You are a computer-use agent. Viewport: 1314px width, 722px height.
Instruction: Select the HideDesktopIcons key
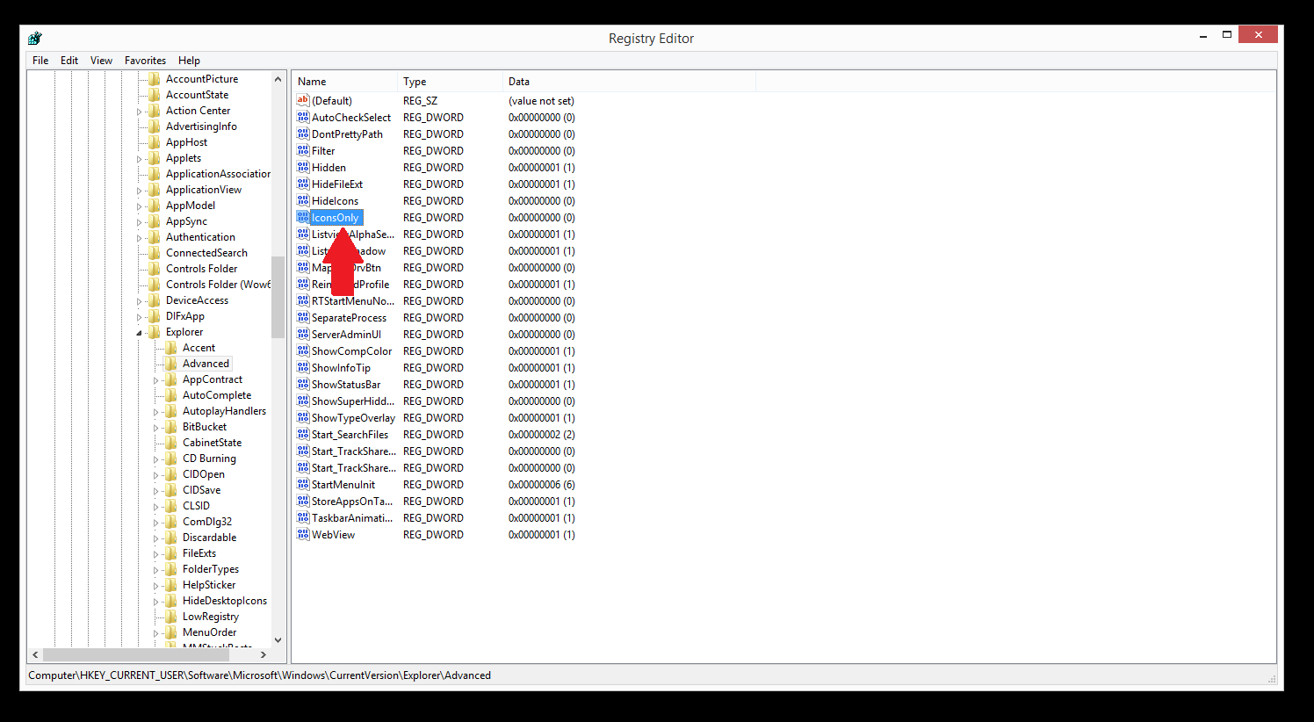coord(224,601)
